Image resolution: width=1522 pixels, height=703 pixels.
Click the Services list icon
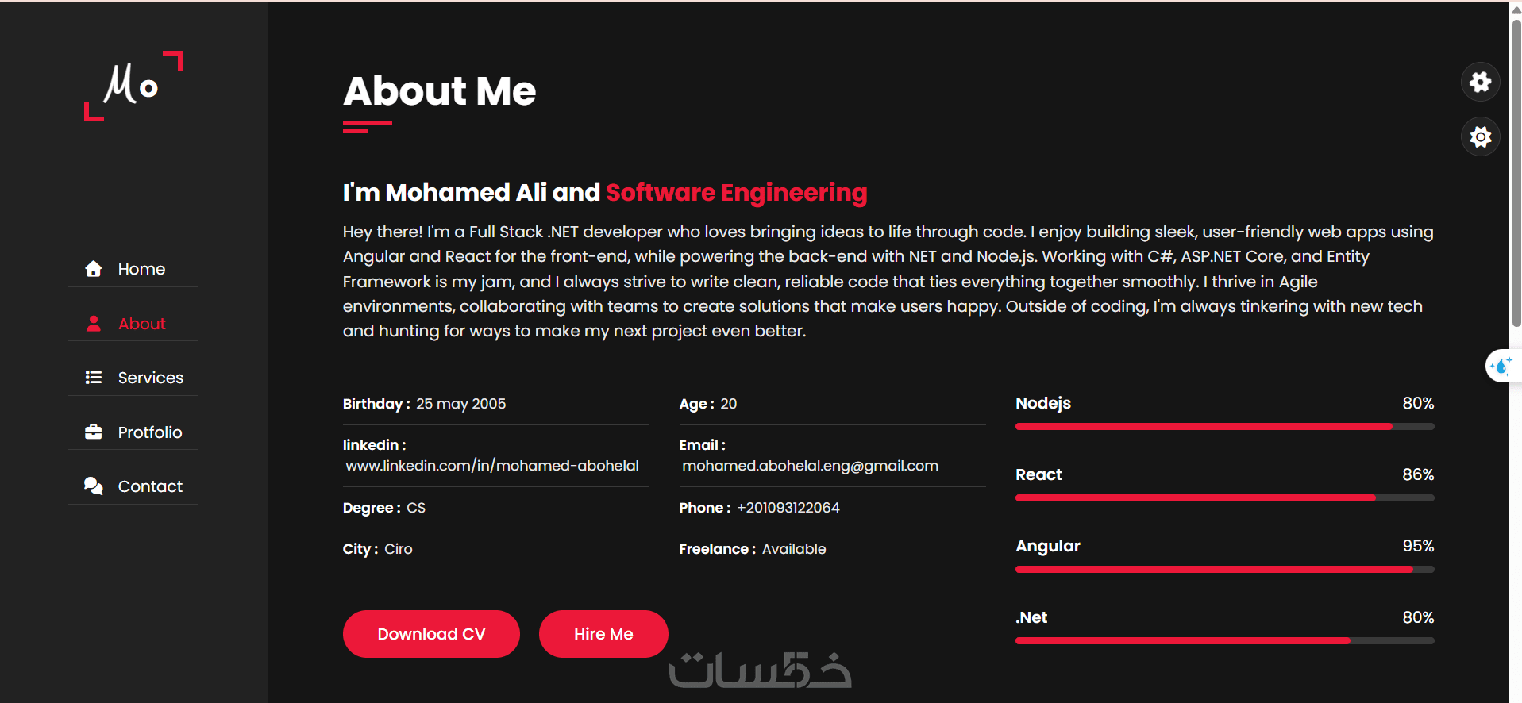[x=94, y=378]
